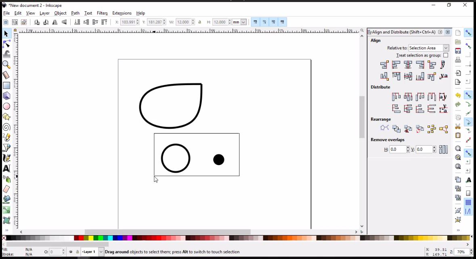Click the Print document icon
This screenshot has height=259, width=476.
click(458, 60)
